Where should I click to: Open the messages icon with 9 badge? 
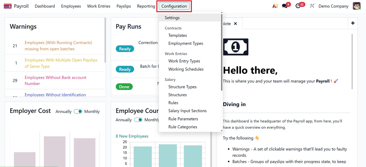[x=285, y=6]
